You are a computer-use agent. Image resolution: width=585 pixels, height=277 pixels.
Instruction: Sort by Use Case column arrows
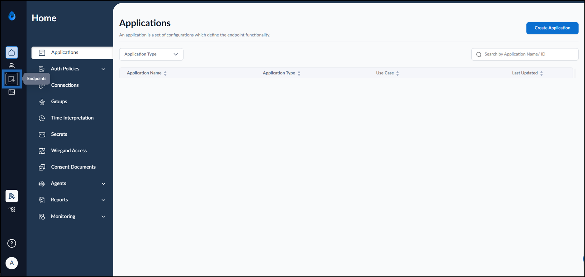pos(398,73)
